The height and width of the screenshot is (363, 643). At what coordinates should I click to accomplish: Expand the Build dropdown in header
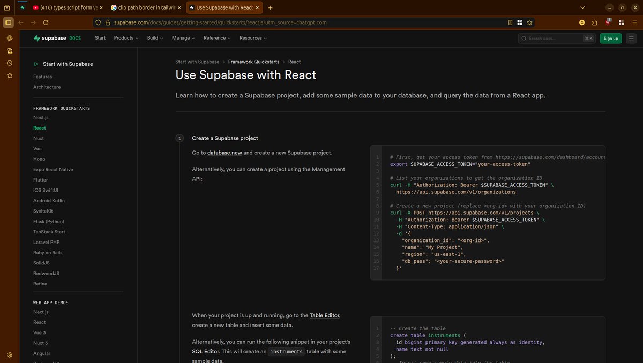(x=155, y=38)
